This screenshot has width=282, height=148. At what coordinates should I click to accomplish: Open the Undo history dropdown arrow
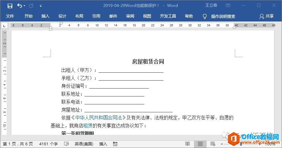[24, 6]
